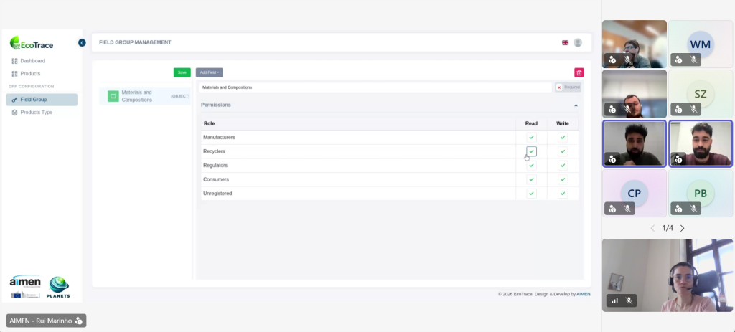Click the Consumers role row label

(215, 179)
